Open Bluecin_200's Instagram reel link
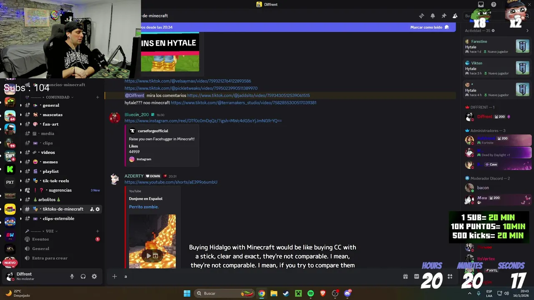This screenshot has height=300, width=534. [203, 121]
